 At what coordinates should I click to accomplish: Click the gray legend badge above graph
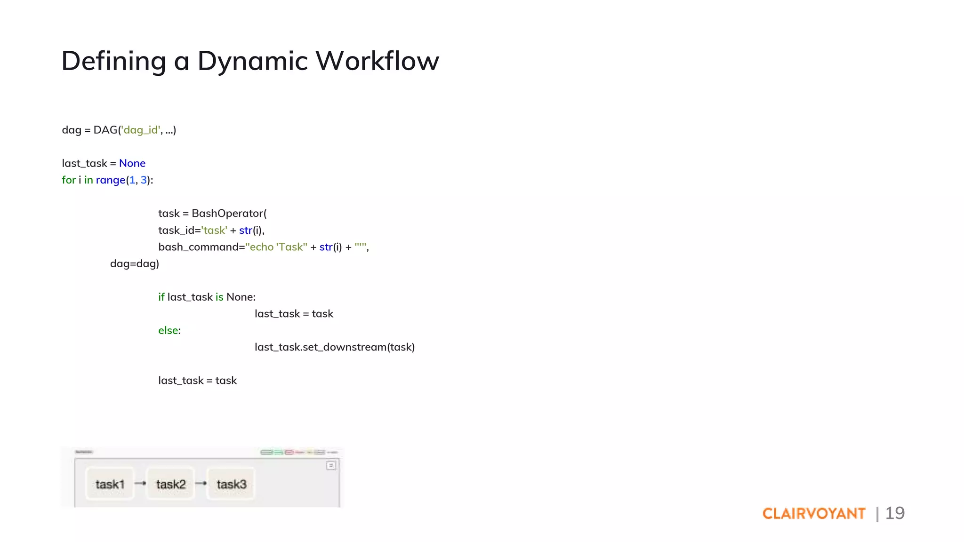pos(320,452)
